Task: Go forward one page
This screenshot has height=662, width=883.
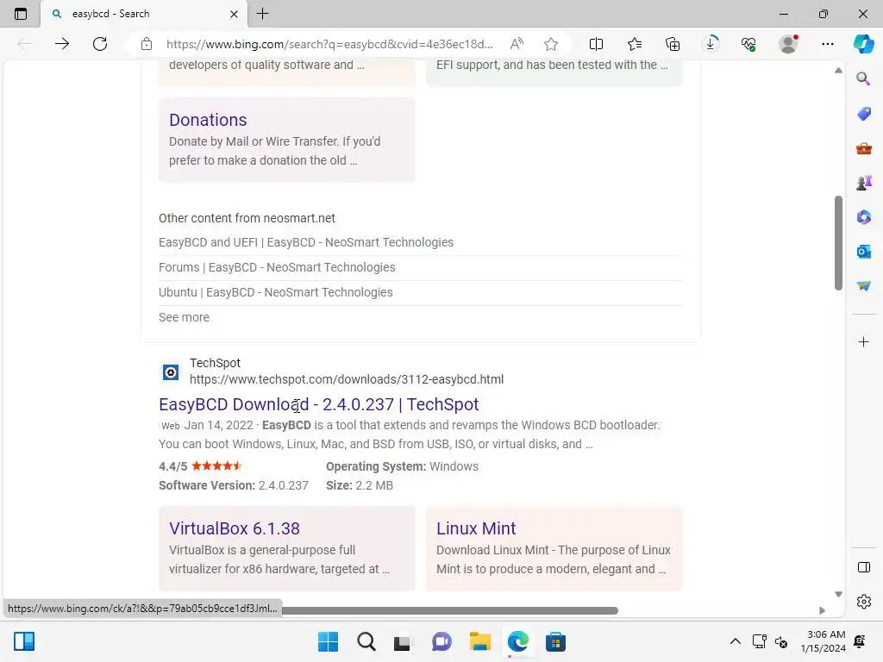Action: (x=62, y=44)
